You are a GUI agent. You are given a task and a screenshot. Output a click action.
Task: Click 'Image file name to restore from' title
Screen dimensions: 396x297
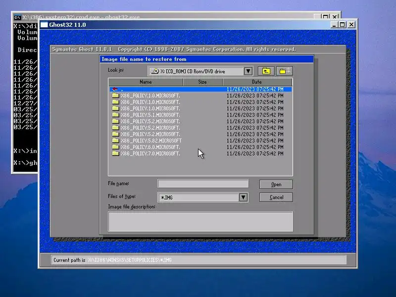(144, 59)
